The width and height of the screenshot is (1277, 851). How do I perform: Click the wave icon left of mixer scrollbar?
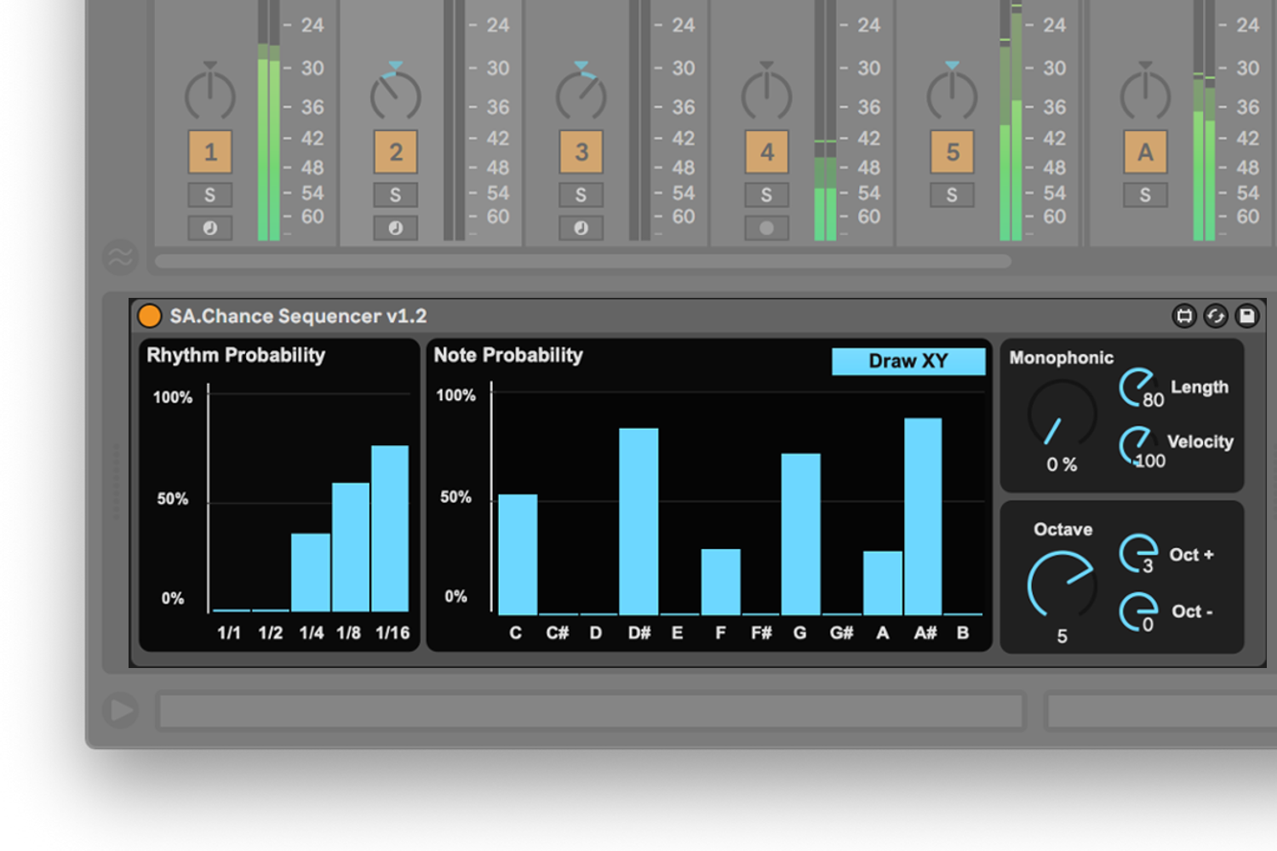(x=121, y=257)
